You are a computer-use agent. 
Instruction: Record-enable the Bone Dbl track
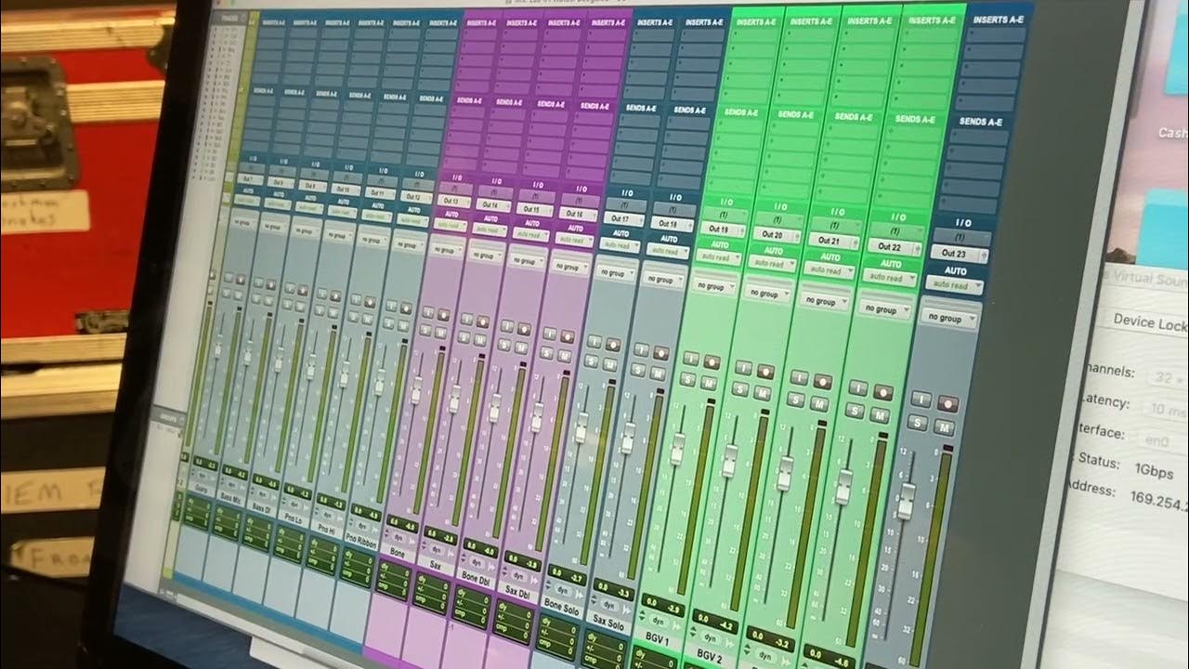coord(524,329)
